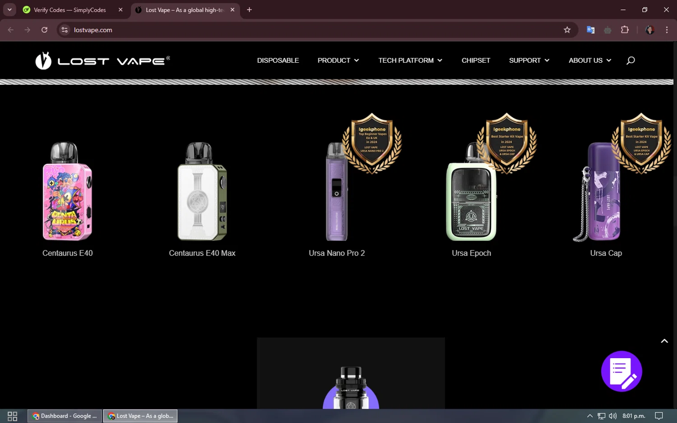Select the Lost Vape browser tab

coord(185,9)
